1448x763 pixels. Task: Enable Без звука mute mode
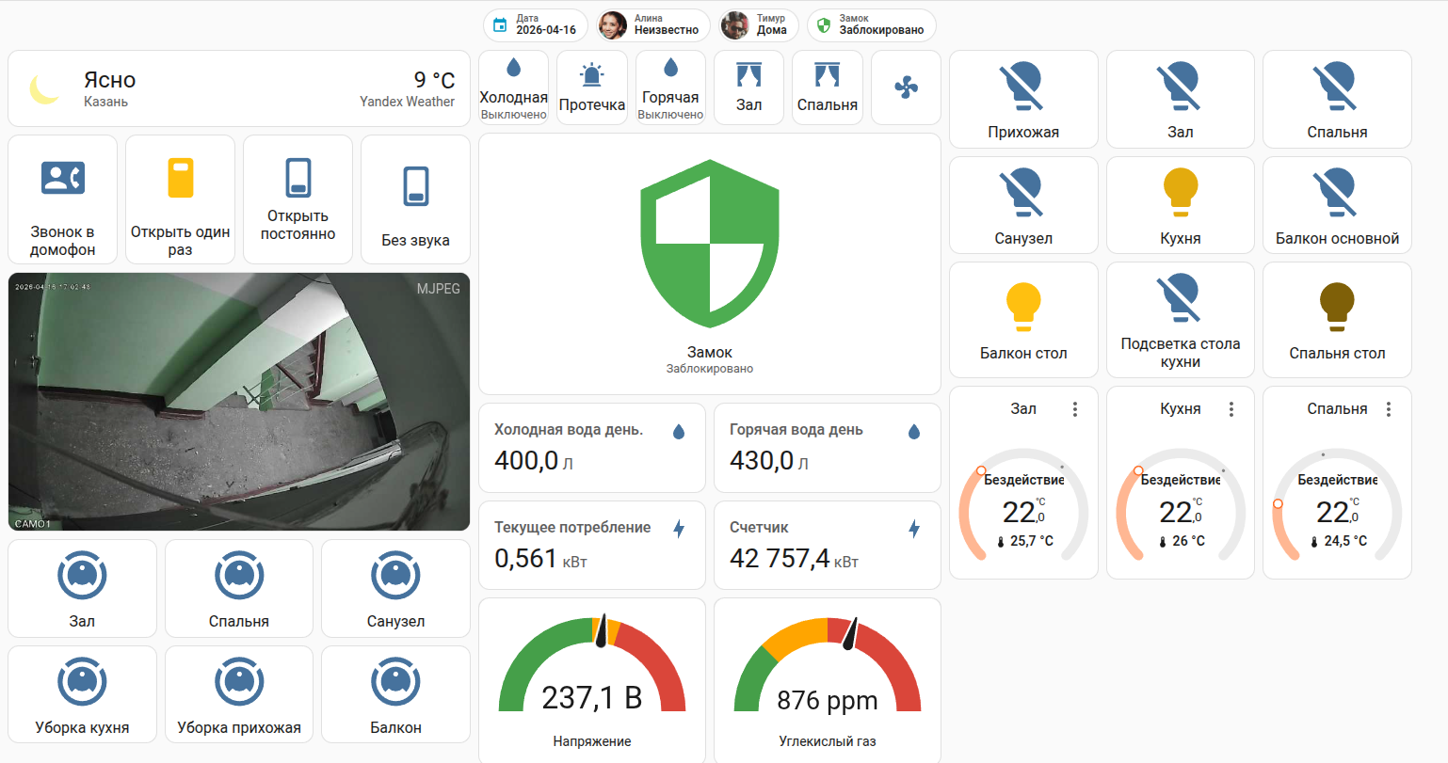(414, 198)
